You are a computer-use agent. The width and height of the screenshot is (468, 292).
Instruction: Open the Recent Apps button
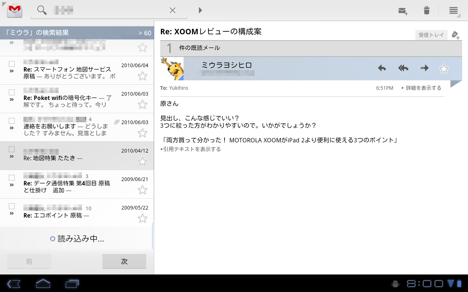click(x=72, y=284)
